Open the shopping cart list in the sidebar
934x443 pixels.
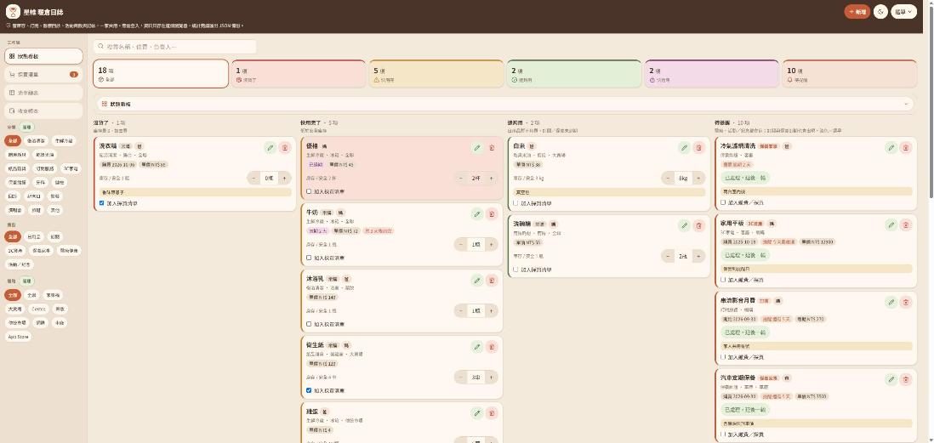[x=43, y=75]
